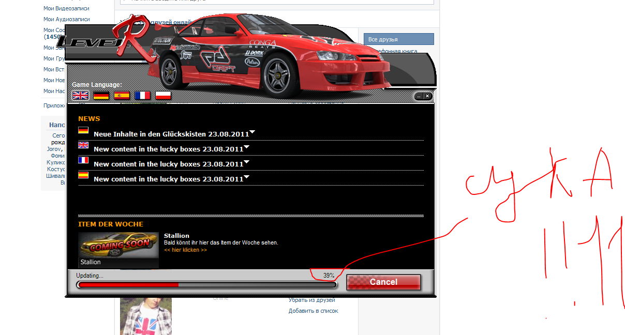Image resolution: width=625 pixels, height=335 pixels.
Task: Click the Jorov name in the VK birthday box
Action: click(x=54, y=149)
